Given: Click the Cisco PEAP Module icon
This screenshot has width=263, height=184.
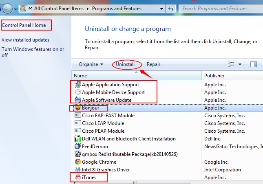Looking at the screenshot, I should (78, 131).
